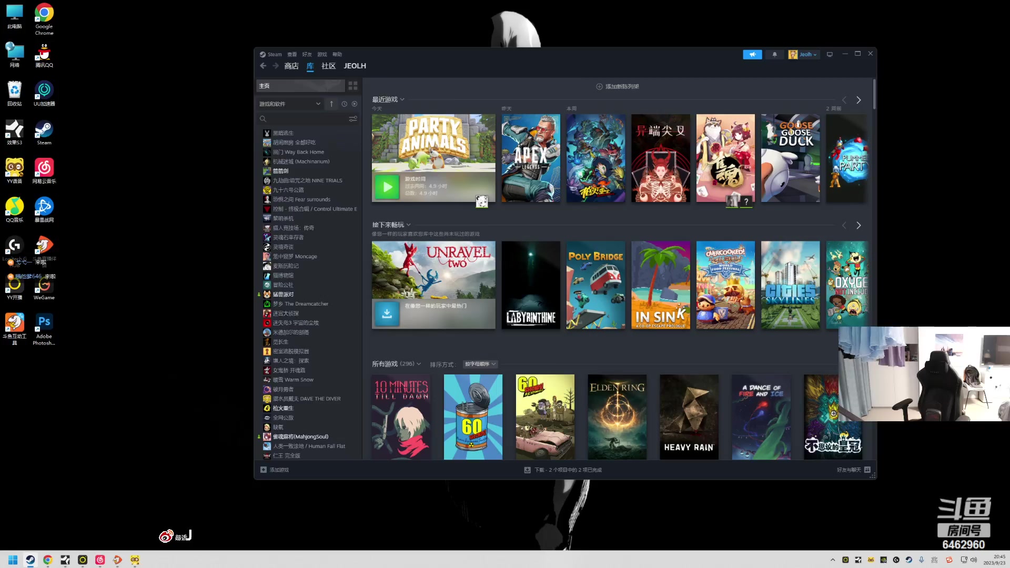Open the notifications bell
The image size is (1010, 568).
click(774, 54)
